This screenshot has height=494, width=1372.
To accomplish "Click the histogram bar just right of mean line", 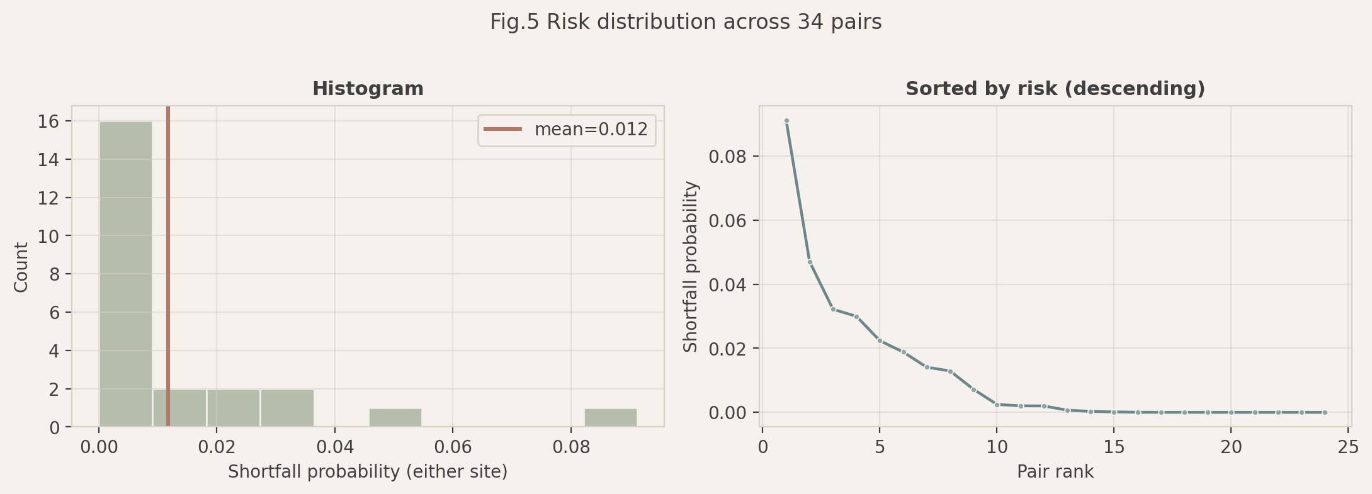I will 188,408.
